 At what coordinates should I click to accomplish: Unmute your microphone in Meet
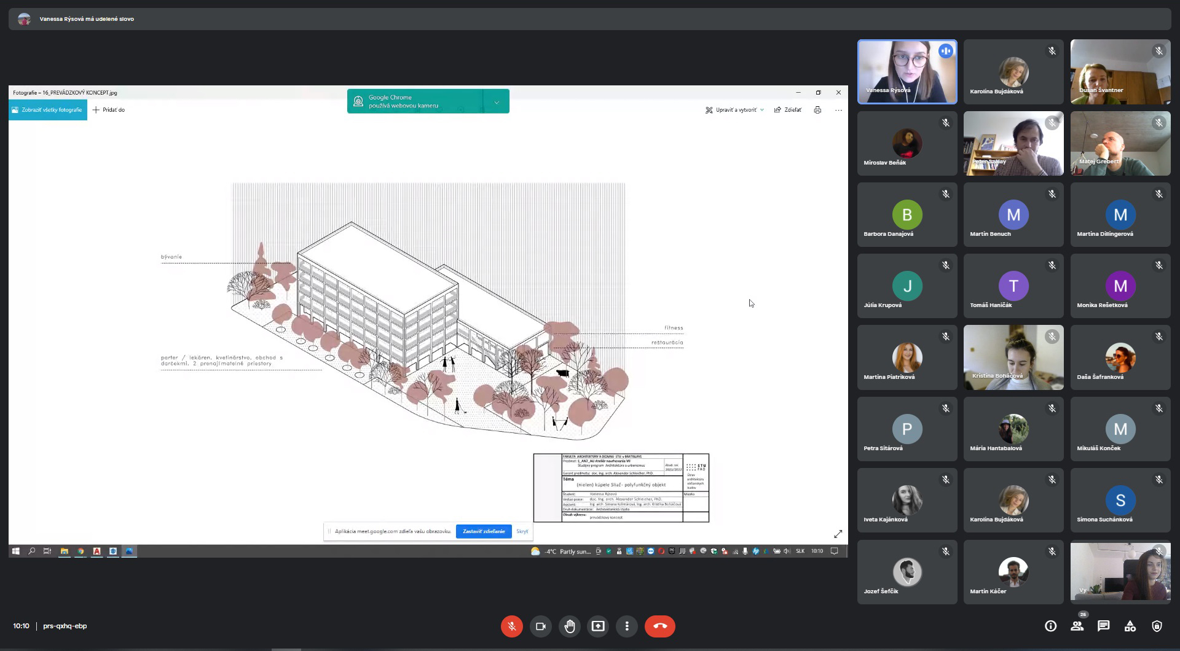coord(511,626)
